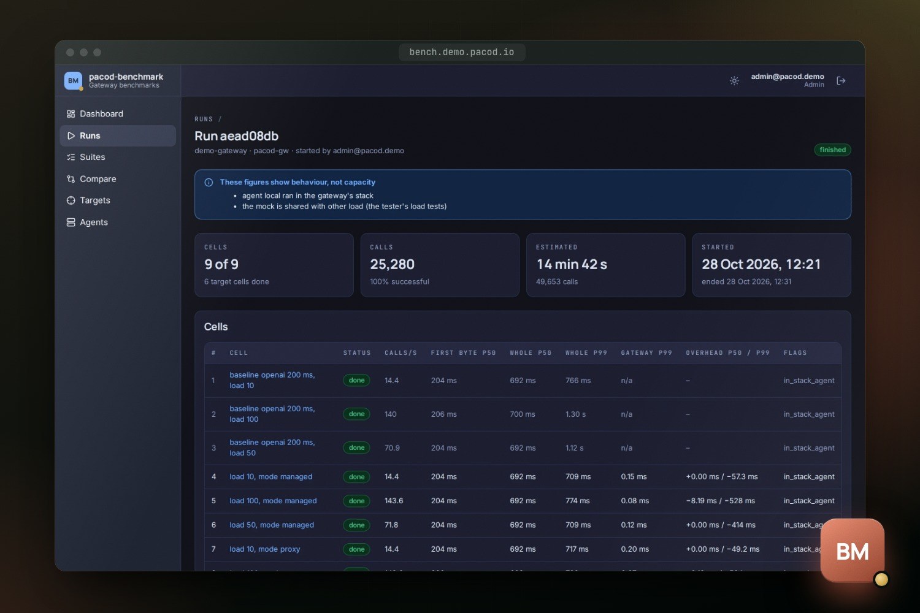Click the info icon in the behaviour notice
Screen dimensions: 920x613
click(209, 182)
